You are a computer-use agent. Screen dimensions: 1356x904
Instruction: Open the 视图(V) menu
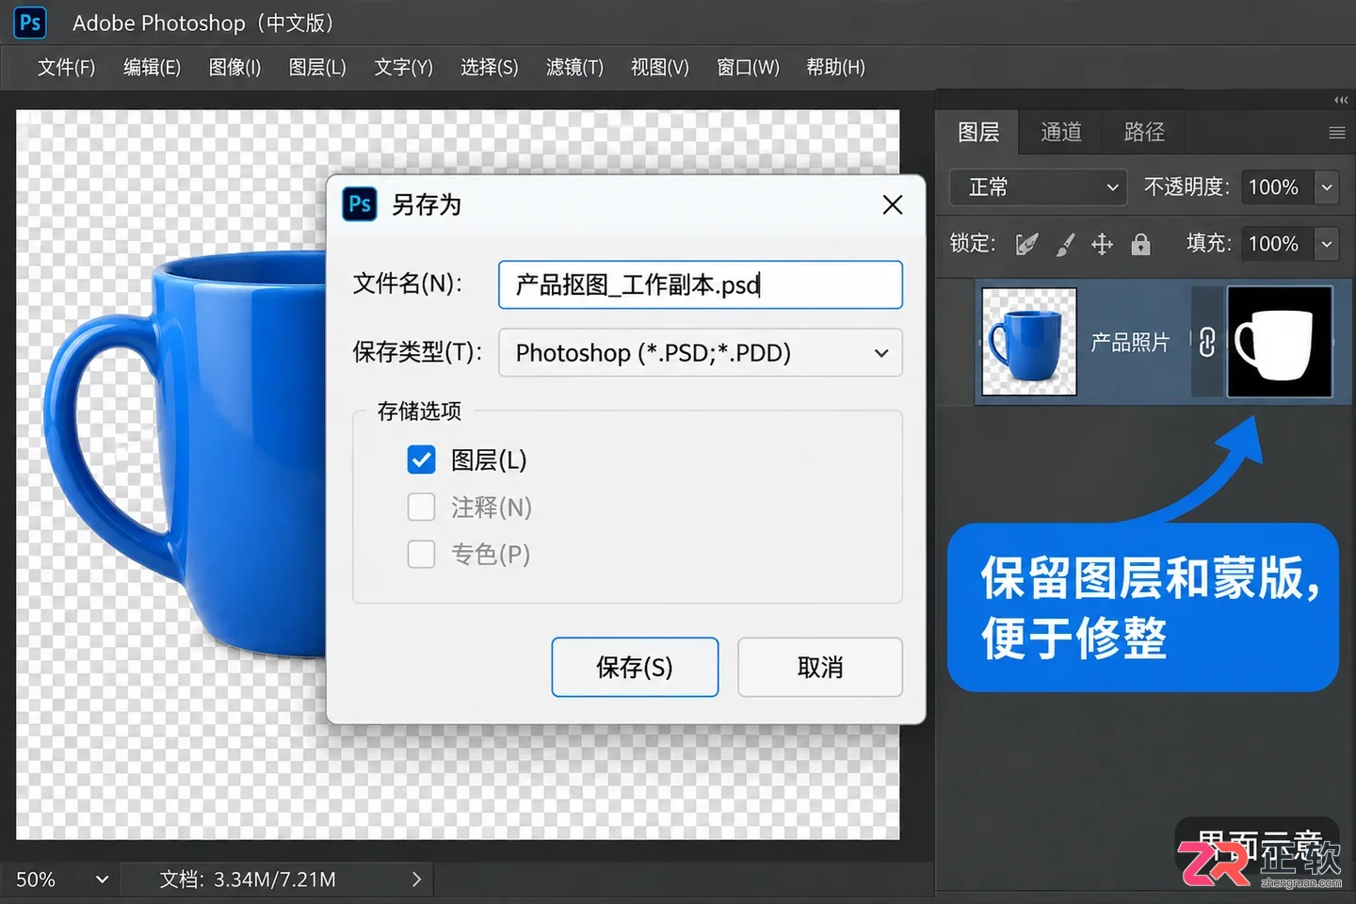[660, 67]
